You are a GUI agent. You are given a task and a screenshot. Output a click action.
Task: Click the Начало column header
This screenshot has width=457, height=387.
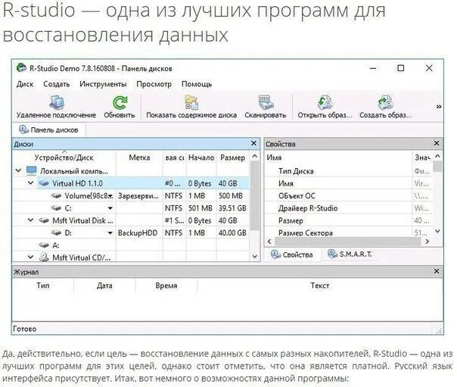click(201, 158)
